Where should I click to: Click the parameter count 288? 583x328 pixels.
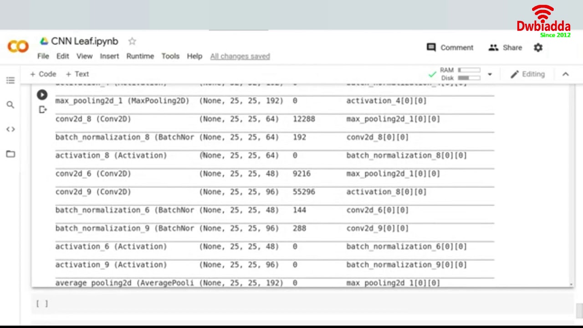tap(299, 228)
